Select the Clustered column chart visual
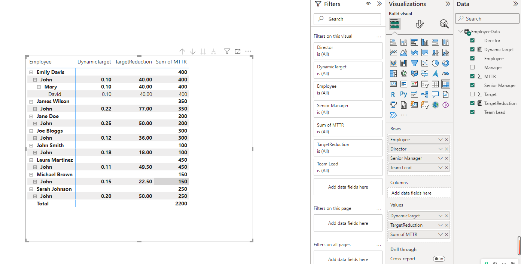Image resolution: width=521 pixels, height=264 pixels. click(x=424, y=42)
